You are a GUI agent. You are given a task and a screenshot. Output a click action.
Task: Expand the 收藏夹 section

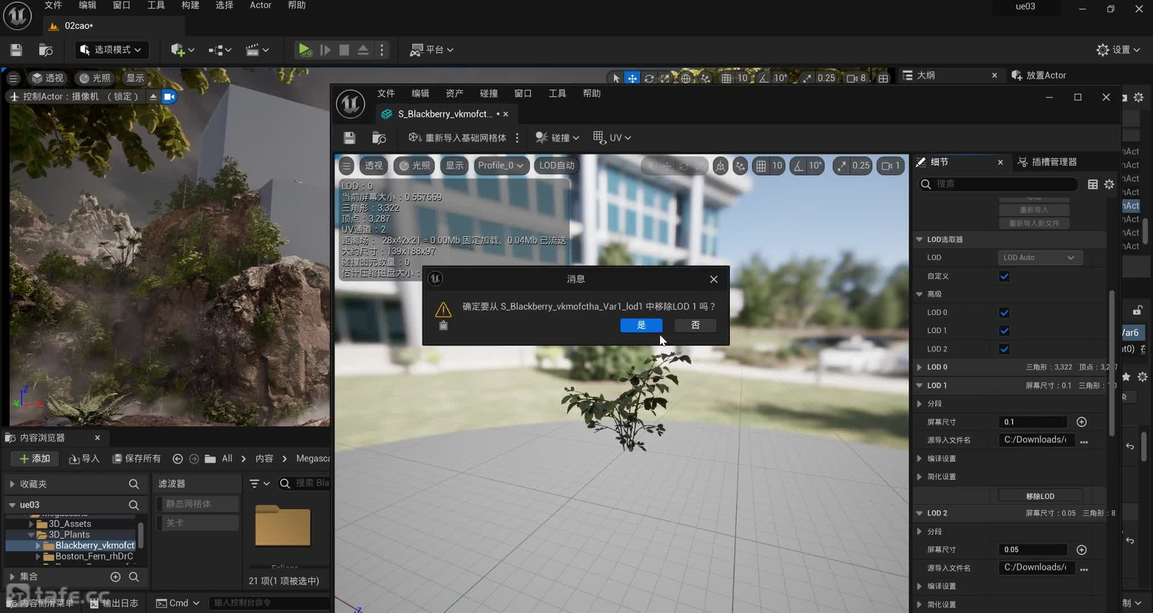point(12,484)
